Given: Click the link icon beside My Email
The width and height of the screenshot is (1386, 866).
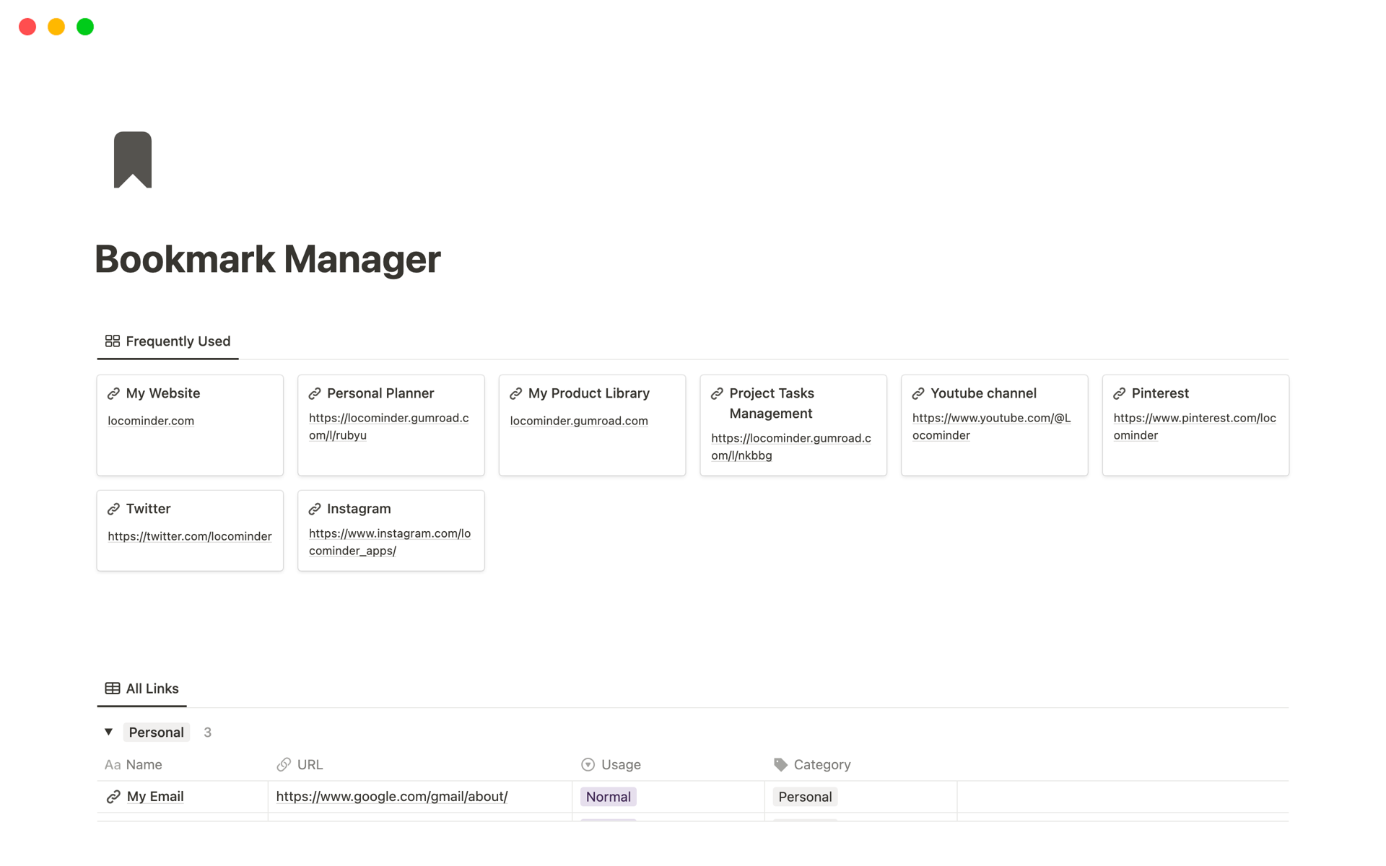Looking at the screenshot, I should pos(113,797).
